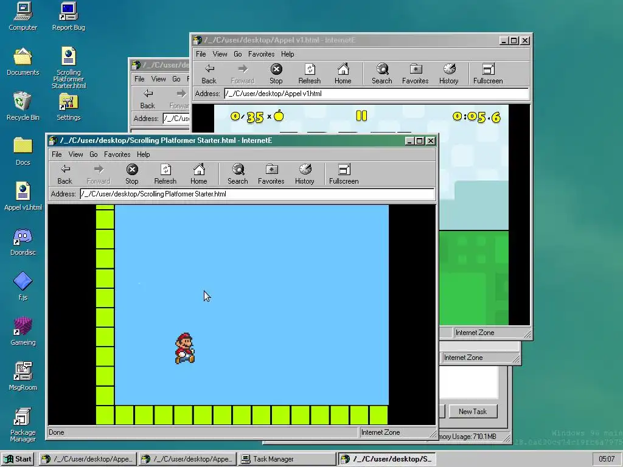Viewport: 623px width, 467px height.
Task: Toggle Fullscreen in the Appel v1 window
Action: [488, 74]
